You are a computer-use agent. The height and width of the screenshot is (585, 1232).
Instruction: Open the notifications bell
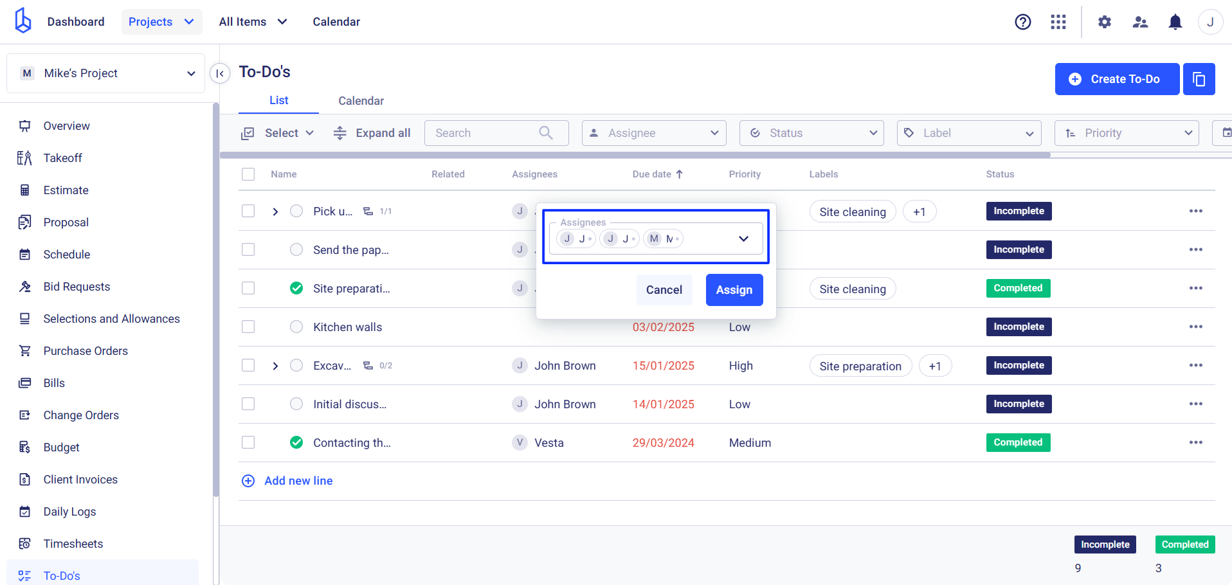(x=1175, y=22)
